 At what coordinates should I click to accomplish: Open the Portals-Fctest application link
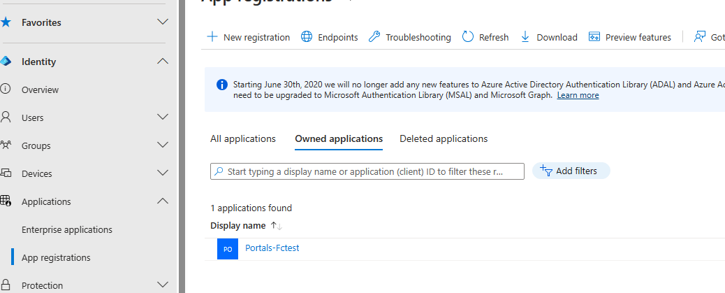point(272,248)
